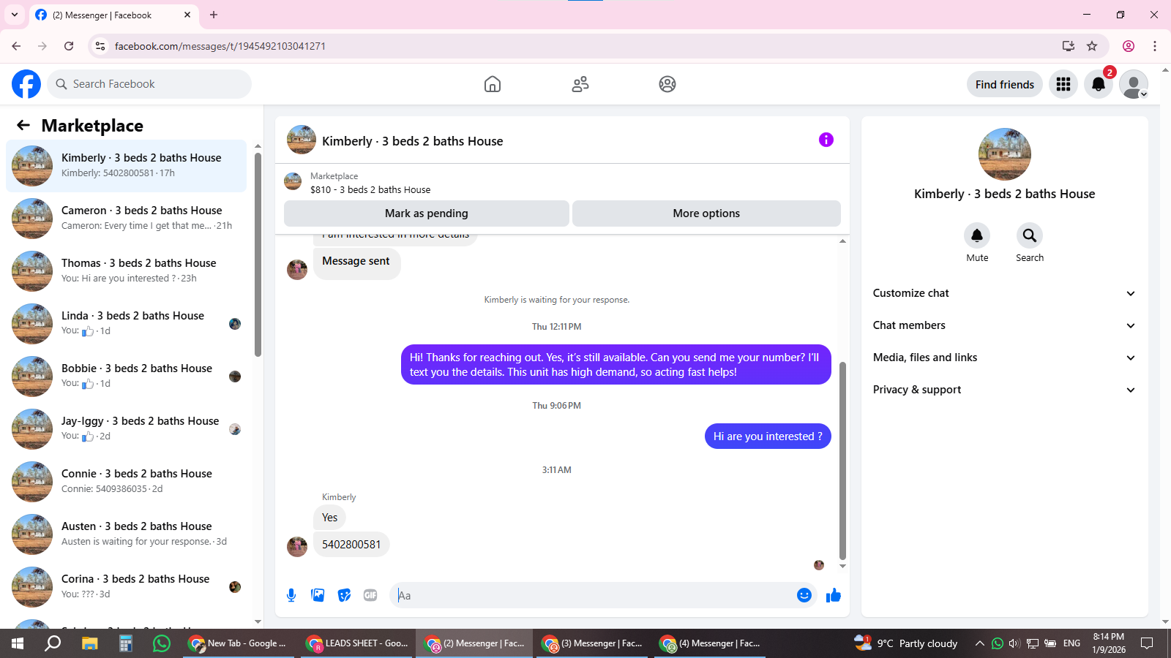View site information icon in the address bar
The height and width of the screenshot is (658, 1171).
(100, 46)
